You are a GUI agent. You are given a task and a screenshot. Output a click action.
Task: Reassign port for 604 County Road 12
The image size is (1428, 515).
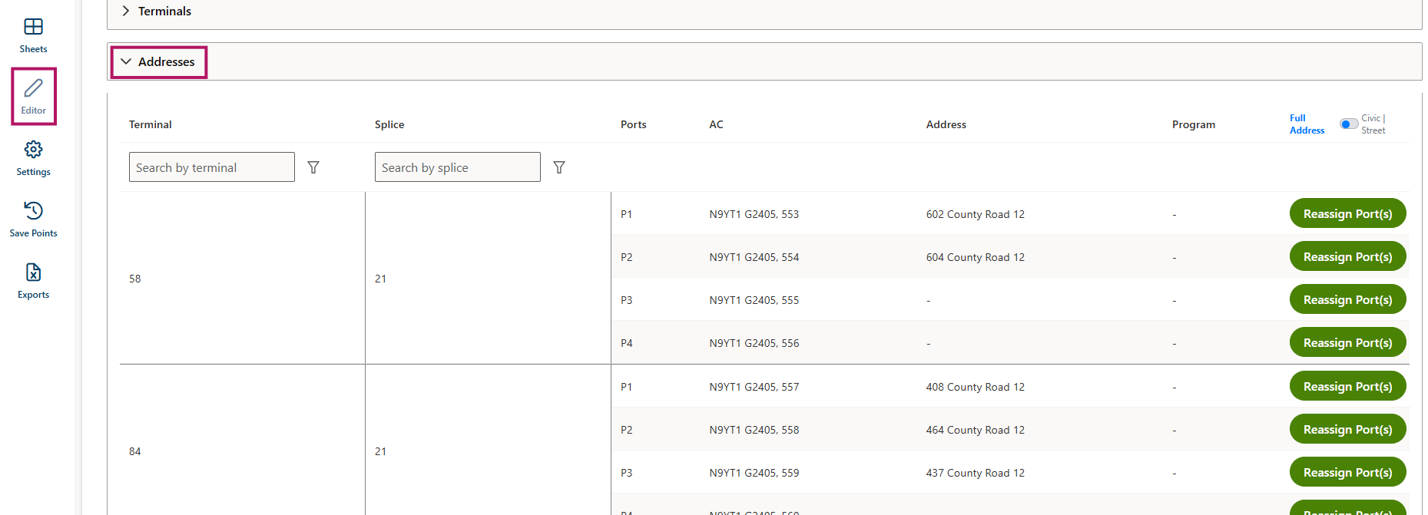click(1347, 257)
